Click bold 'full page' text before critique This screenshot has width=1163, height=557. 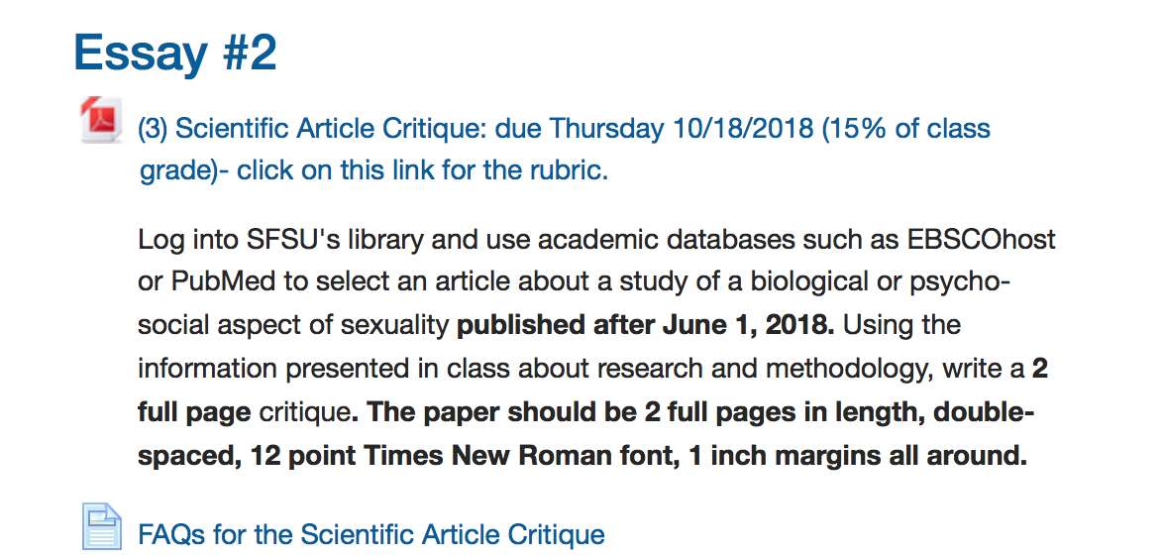click(194, 412)
